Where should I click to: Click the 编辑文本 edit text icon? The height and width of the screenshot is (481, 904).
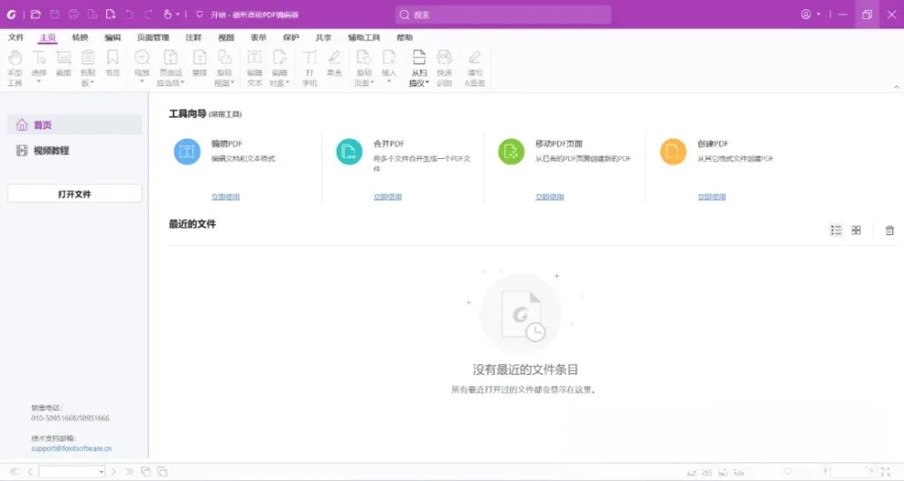tap(254, 67)
